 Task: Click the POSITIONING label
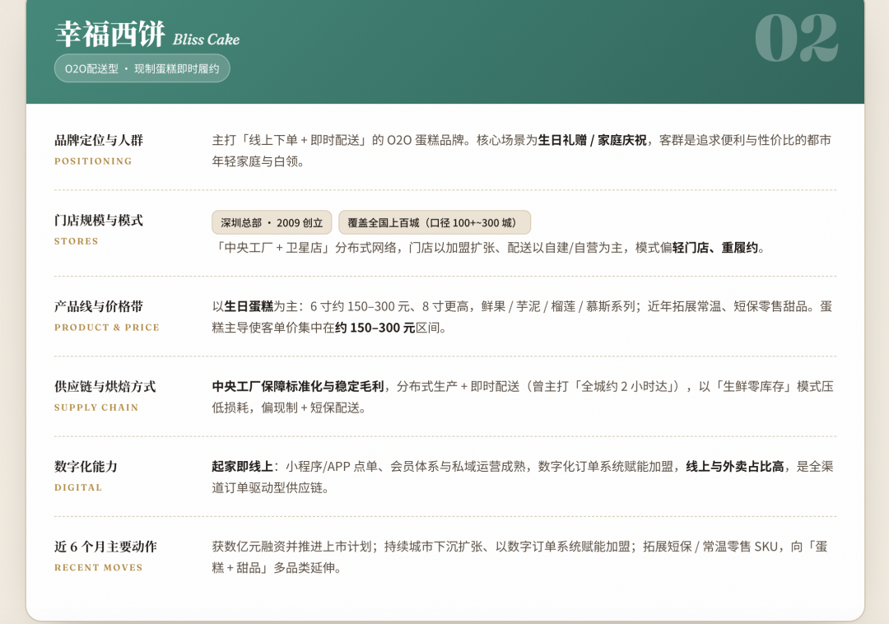[x=93, y=161]
